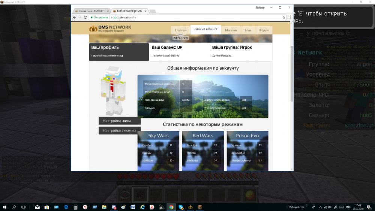375x211 pixels.
Task: Click the green secure padlock icon
Action: pyautogui.click(x=91, y=18)
